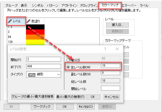Click the 主レベル数 value field

pos(111,66)
